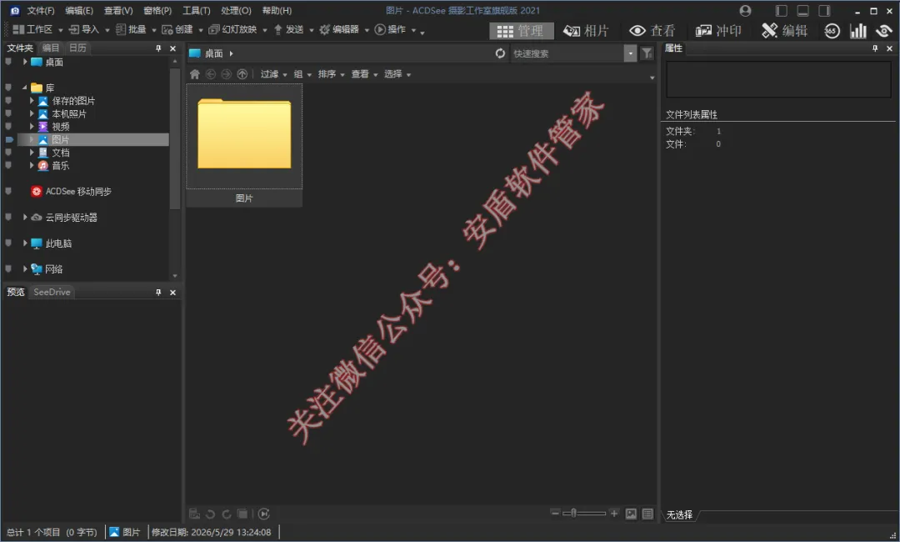
Task: Click the folder tree vertical scrollbar
Action: [174, 138]
